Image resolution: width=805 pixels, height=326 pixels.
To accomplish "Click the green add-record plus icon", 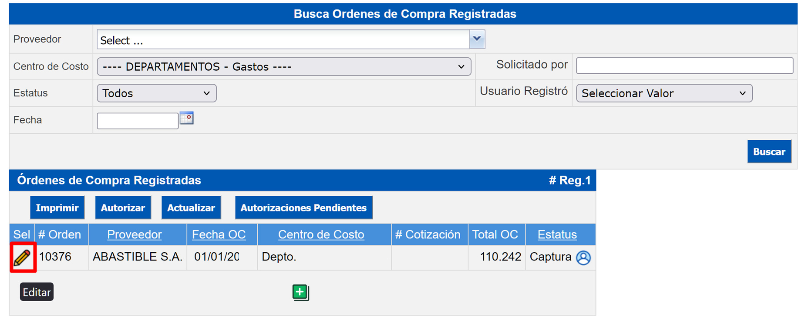I will point(300,293).
